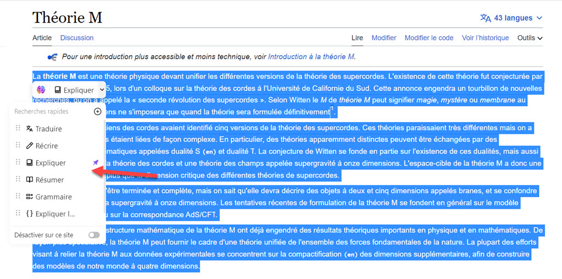Viewport: 562px width, 279px height.
Task: Click the (en) link after 'dualité S'
Action: click(210, 152)
